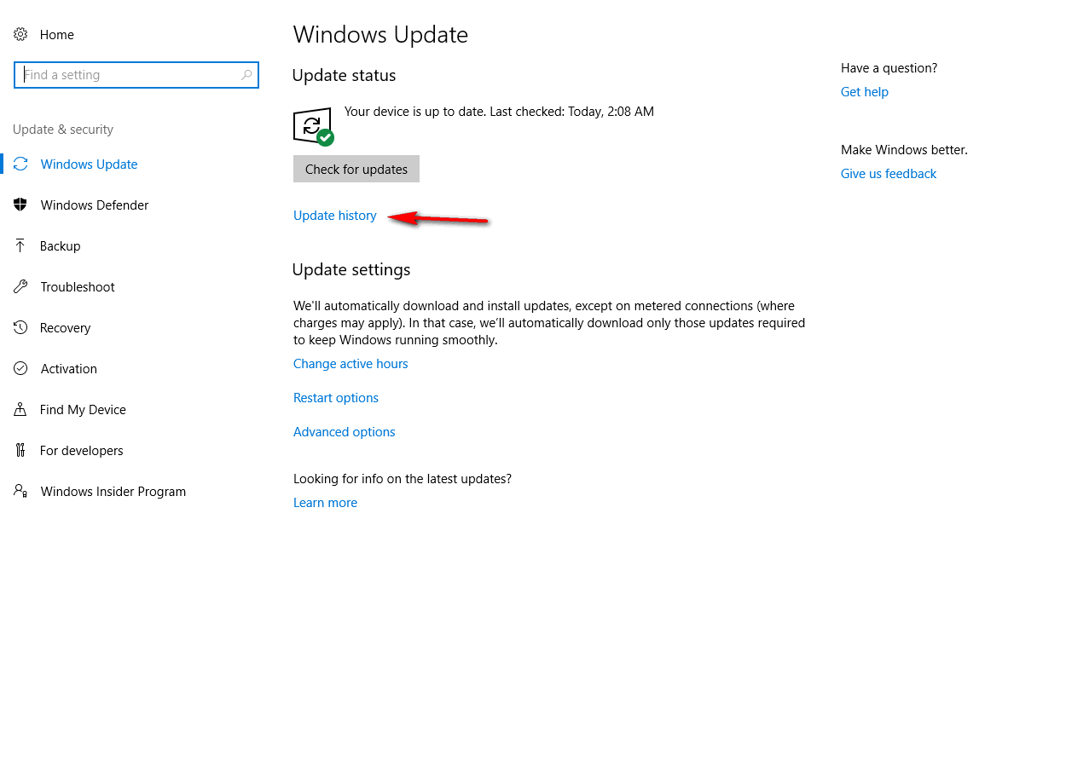Click the 'Update settings' heading
1066x767 pixels.
(x=351, y=269)
